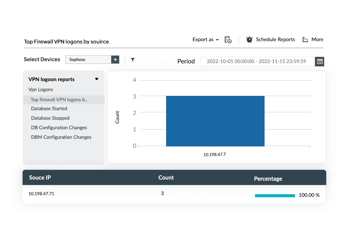Collapse the VPN logoon reports section
The height and width of the screenshot is (234, 343).
pyautogui.click(x=96, y=79)
